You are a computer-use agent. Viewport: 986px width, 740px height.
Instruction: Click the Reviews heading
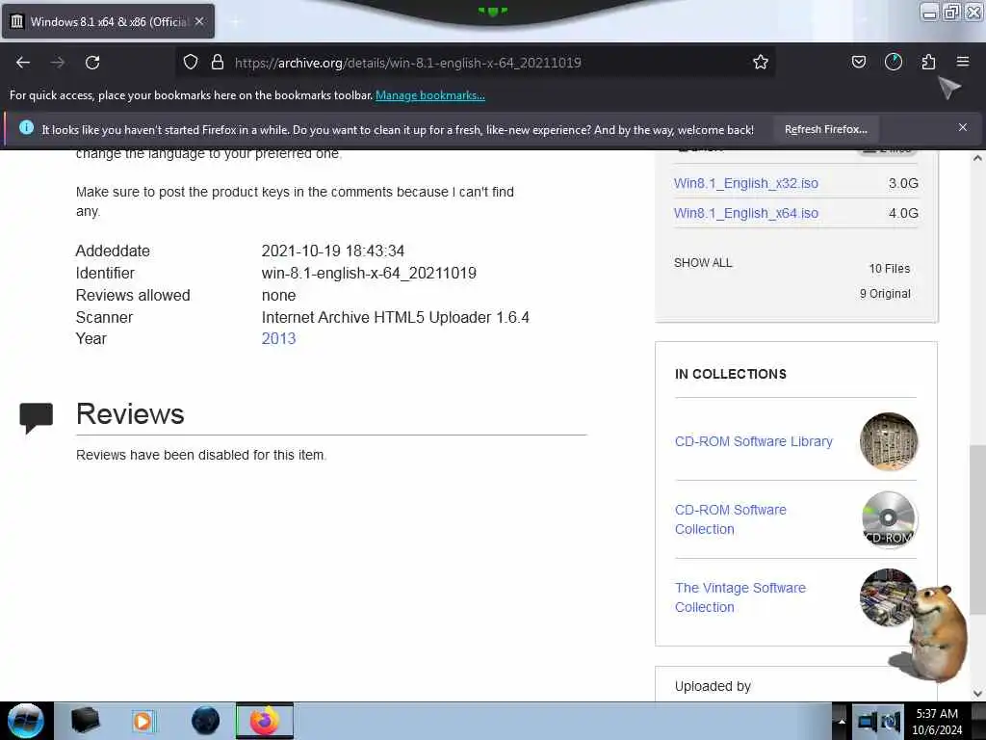pyautogui.click(x=130, y=414)
